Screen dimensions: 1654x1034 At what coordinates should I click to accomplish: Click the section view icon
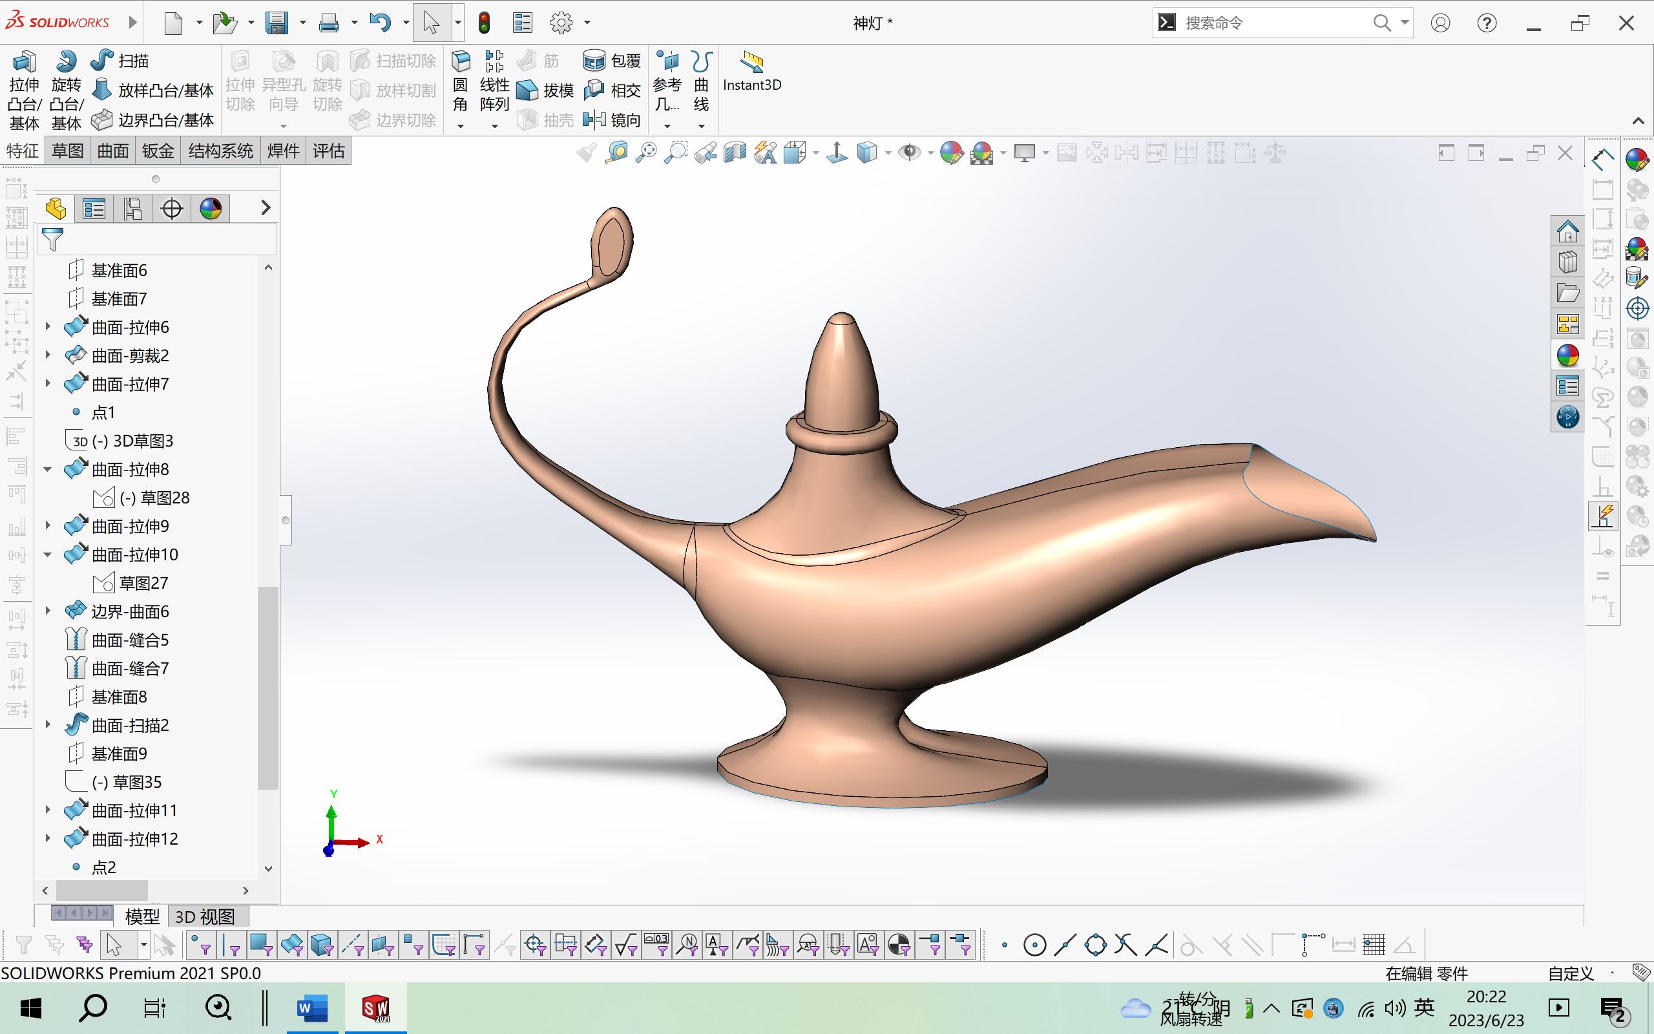[x=735, y=153]
